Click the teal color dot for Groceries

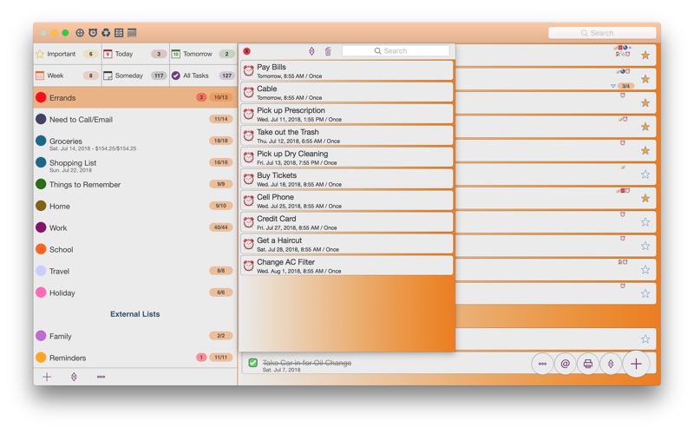coord(41,141)
